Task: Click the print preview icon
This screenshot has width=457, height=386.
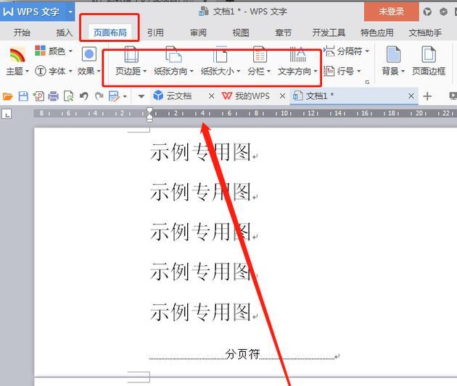Action: coord(68,96)
